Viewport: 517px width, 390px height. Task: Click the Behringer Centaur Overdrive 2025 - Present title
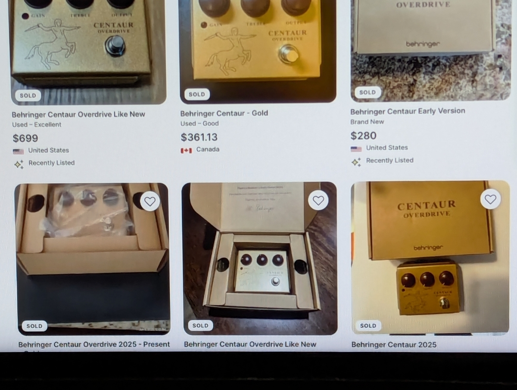coord(94,344)
